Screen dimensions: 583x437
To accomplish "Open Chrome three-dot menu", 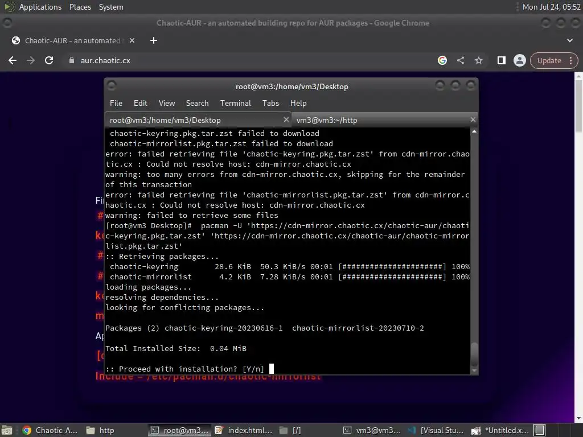I will tap(570, 60).
